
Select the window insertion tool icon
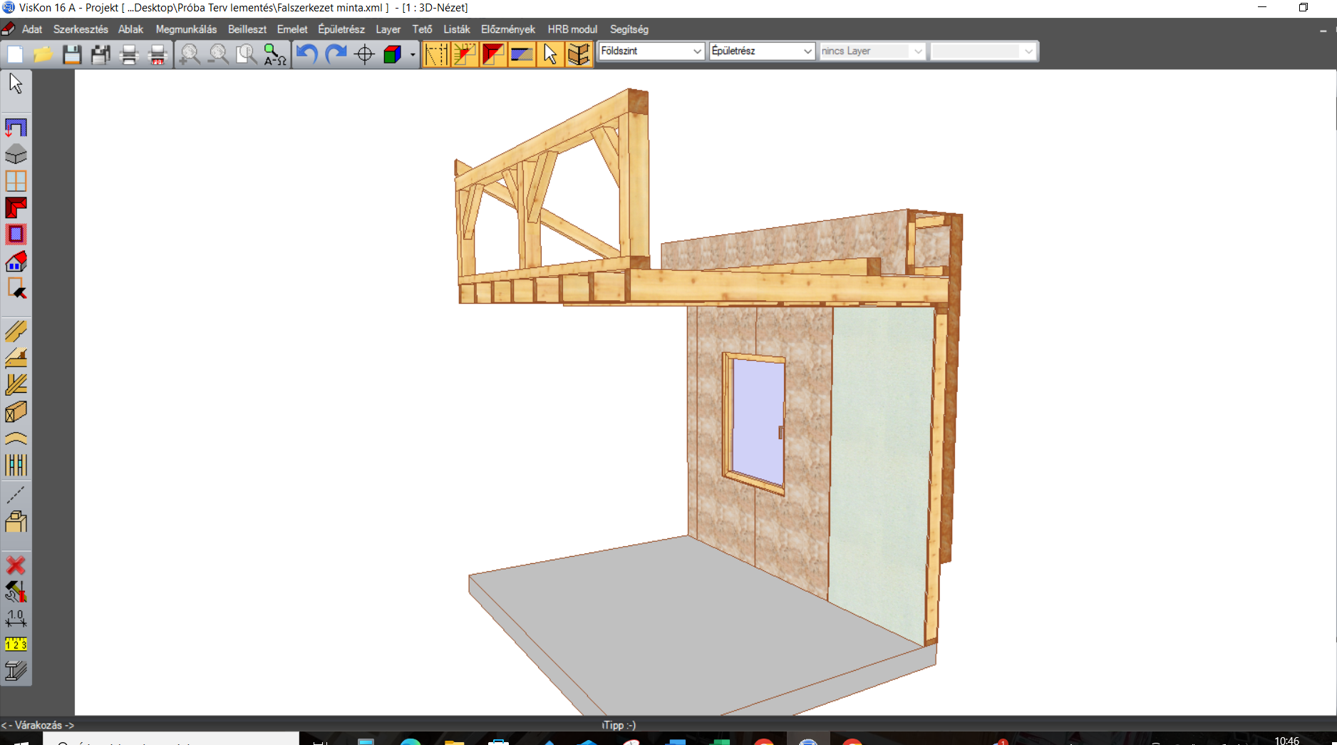(x=16, y=181)
